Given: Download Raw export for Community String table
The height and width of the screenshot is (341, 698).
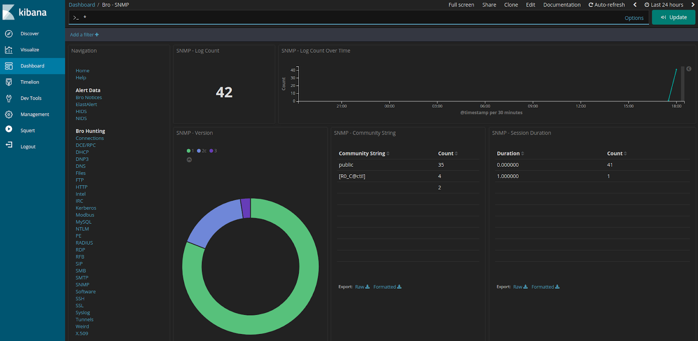Looking at the screenshot, I should [x=362, y=287].
